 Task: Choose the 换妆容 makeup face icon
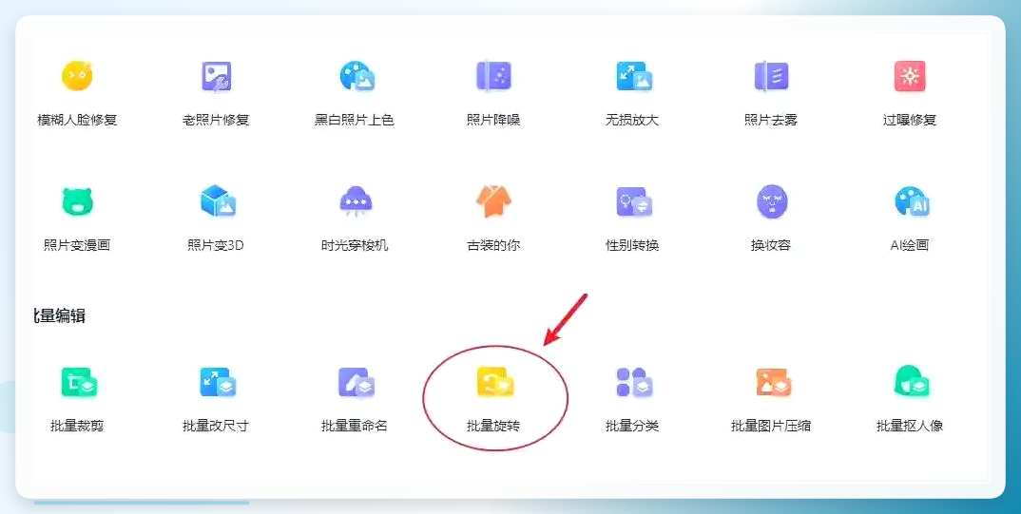772,201
